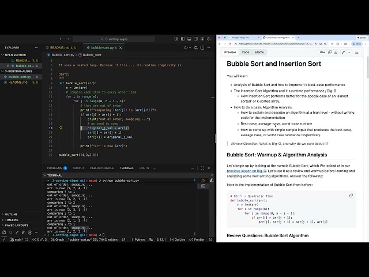The height and width of the screenshot is (277, 369).
Task: Select the Preview view on GitHub file
Action: tap(230, 52)
